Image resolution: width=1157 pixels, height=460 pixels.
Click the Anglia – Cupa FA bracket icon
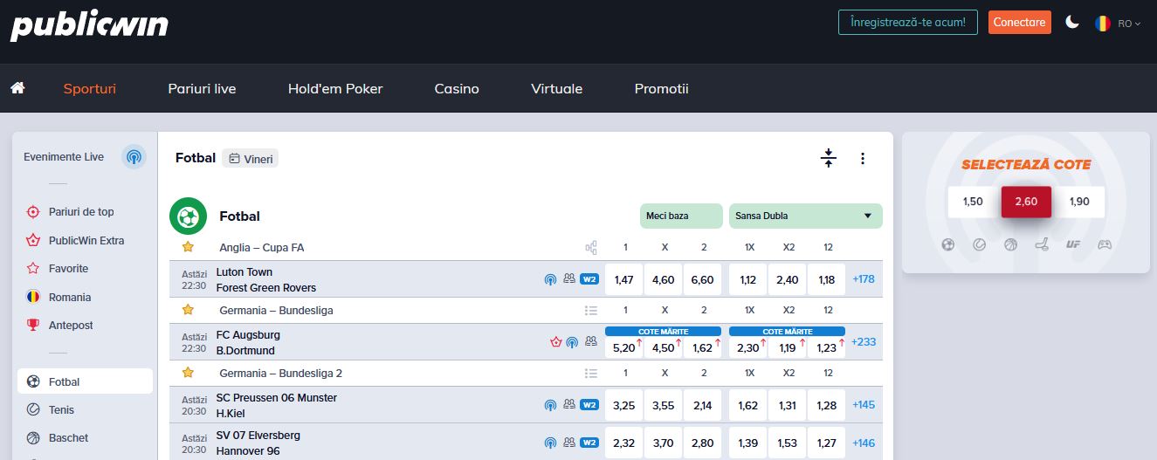click(x=591, y=247)
